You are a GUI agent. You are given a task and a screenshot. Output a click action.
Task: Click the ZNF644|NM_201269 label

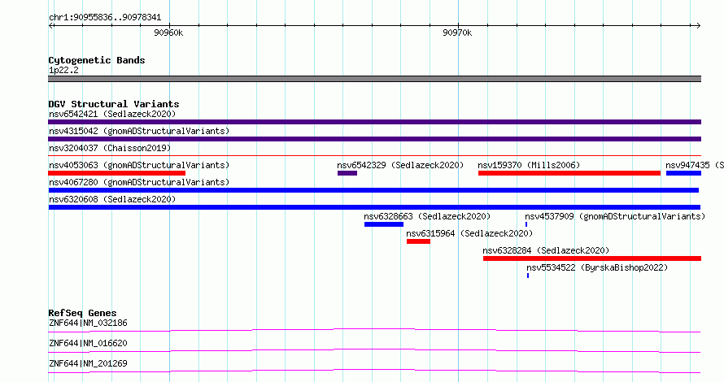point(88,363)
